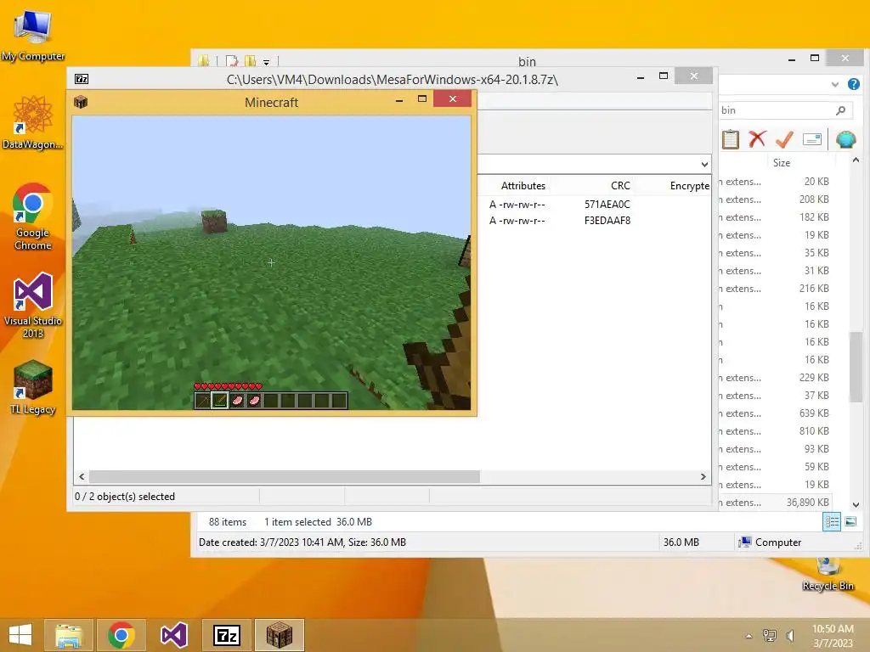The height and width of the screenshot is (652, 870).
Task: Click the taskbar clock showing 10:50 AM
Action: click(833, 636)
